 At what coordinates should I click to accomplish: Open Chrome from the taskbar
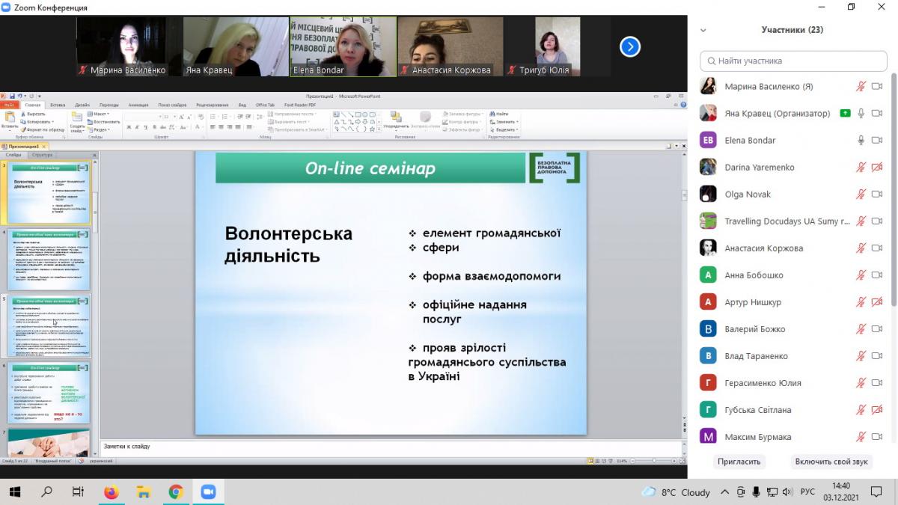(x=176, y=492)
